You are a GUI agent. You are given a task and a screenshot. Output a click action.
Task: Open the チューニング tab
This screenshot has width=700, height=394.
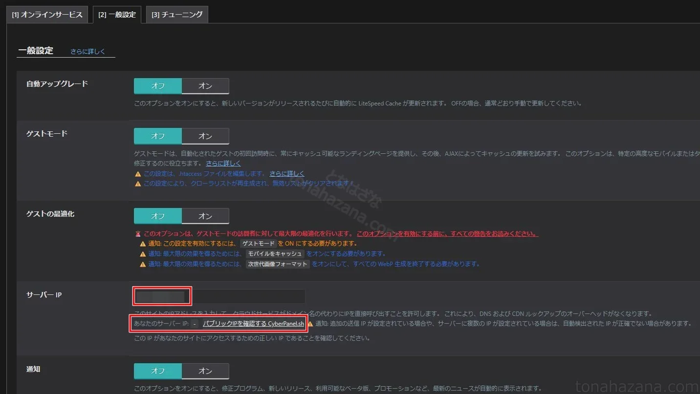177,15
